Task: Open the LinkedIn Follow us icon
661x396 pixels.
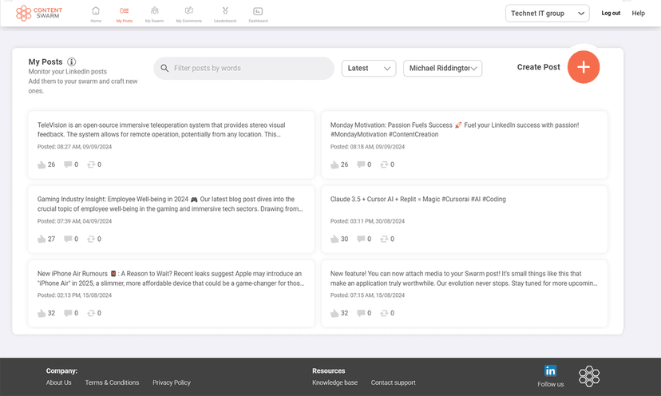Action: (x=550, y=371)
